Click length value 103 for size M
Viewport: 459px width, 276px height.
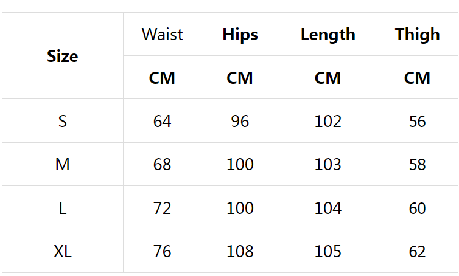point(328,165)
